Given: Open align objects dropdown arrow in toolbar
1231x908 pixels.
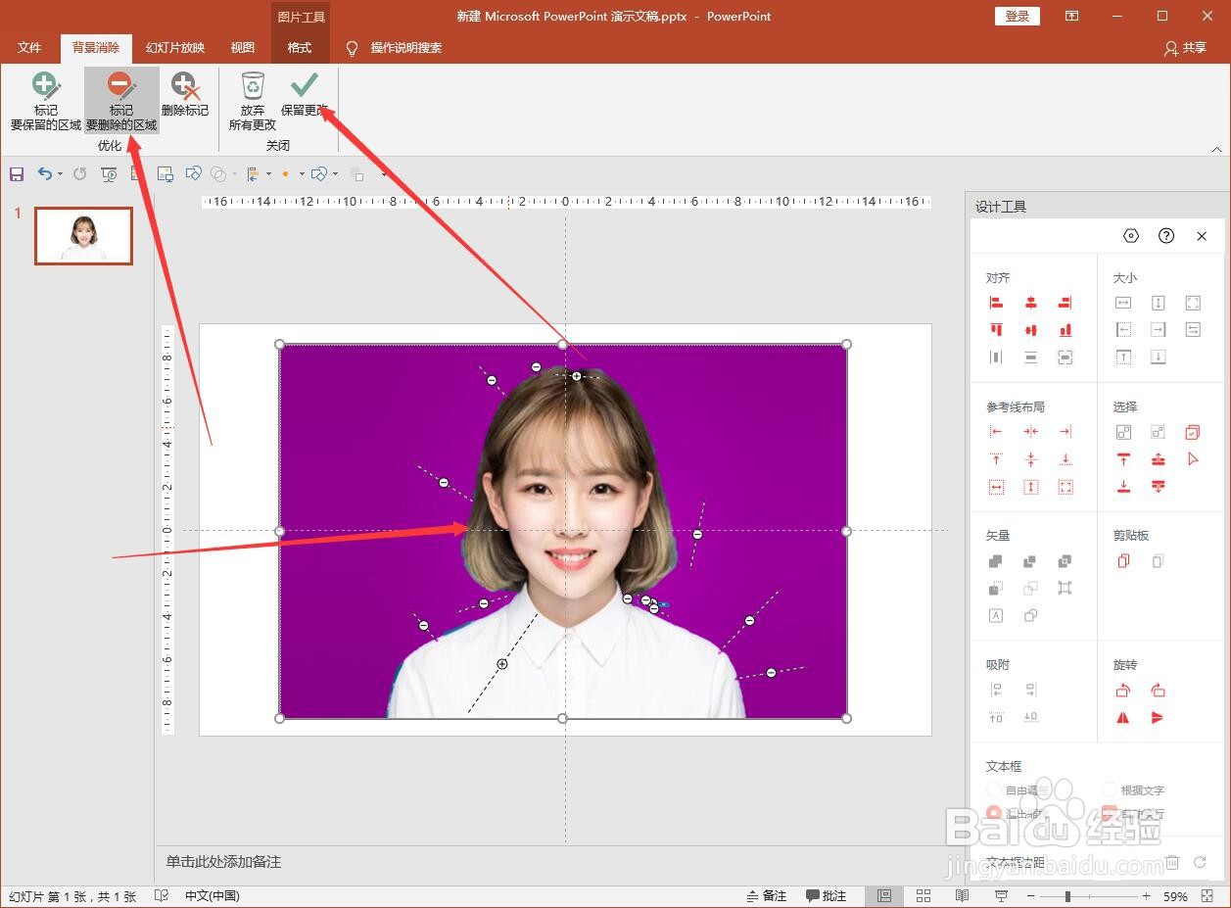Looking at the screenshot, I should tap(268, 174).
